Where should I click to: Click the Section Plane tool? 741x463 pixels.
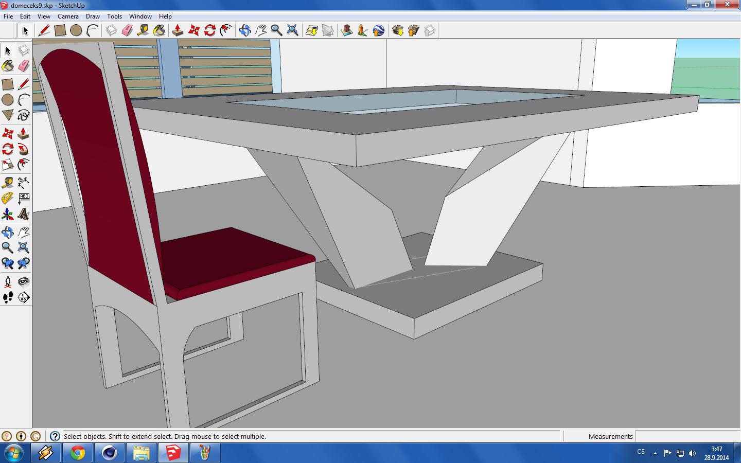[x=24, y=297]
